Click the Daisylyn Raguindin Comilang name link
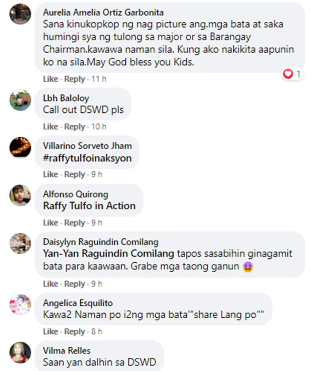332x371 pixels. (x=101, y=242)
